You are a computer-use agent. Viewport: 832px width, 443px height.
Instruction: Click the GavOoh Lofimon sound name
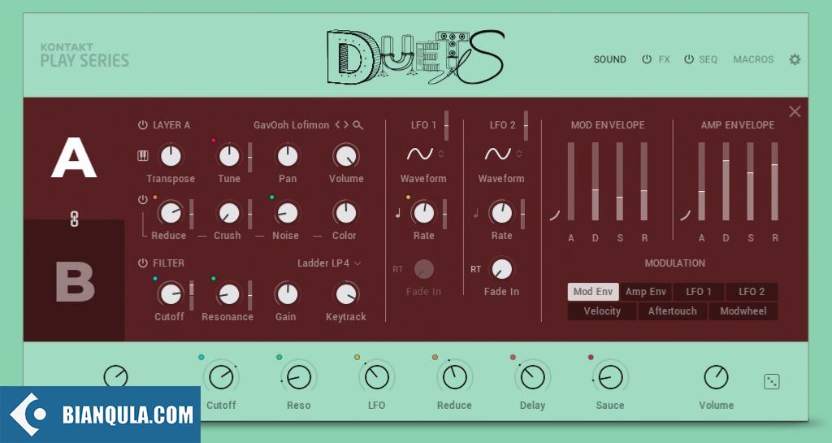[292, 125]
